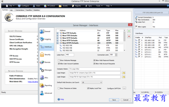Browse for Logo Image file

point(124,73)
